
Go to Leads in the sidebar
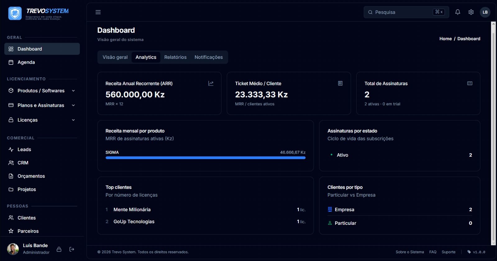(x=42, y=150)
